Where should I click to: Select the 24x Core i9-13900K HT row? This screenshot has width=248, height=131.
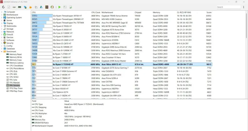coord(122,33)
